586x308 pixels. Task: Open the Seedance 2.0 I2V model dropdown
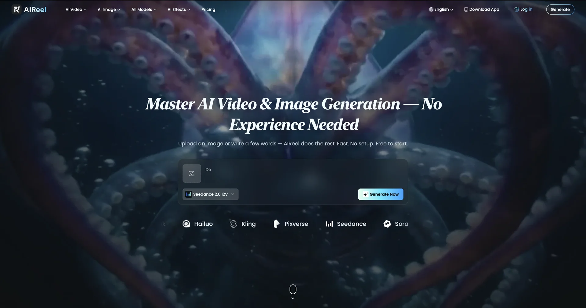click(210, 194)
